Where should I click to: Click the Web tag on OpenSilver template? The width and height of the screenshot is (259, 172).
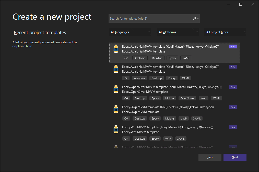pyautogui.click(x=204, y=98)
